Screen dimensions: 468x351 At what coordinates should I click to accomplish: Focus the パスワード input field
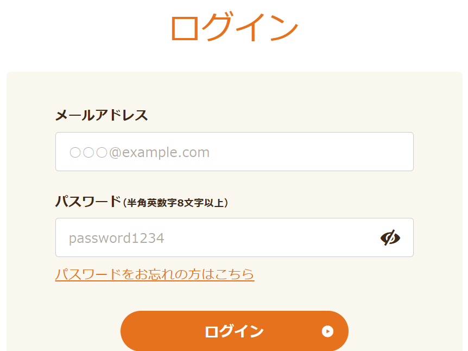point(217,237)
